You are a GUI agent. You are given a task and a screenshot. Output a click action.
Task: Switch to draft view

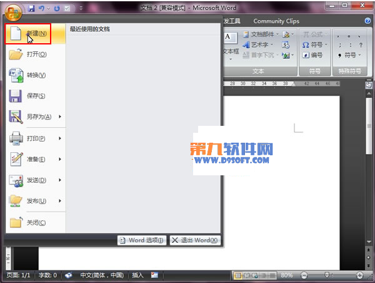[272, 275]
